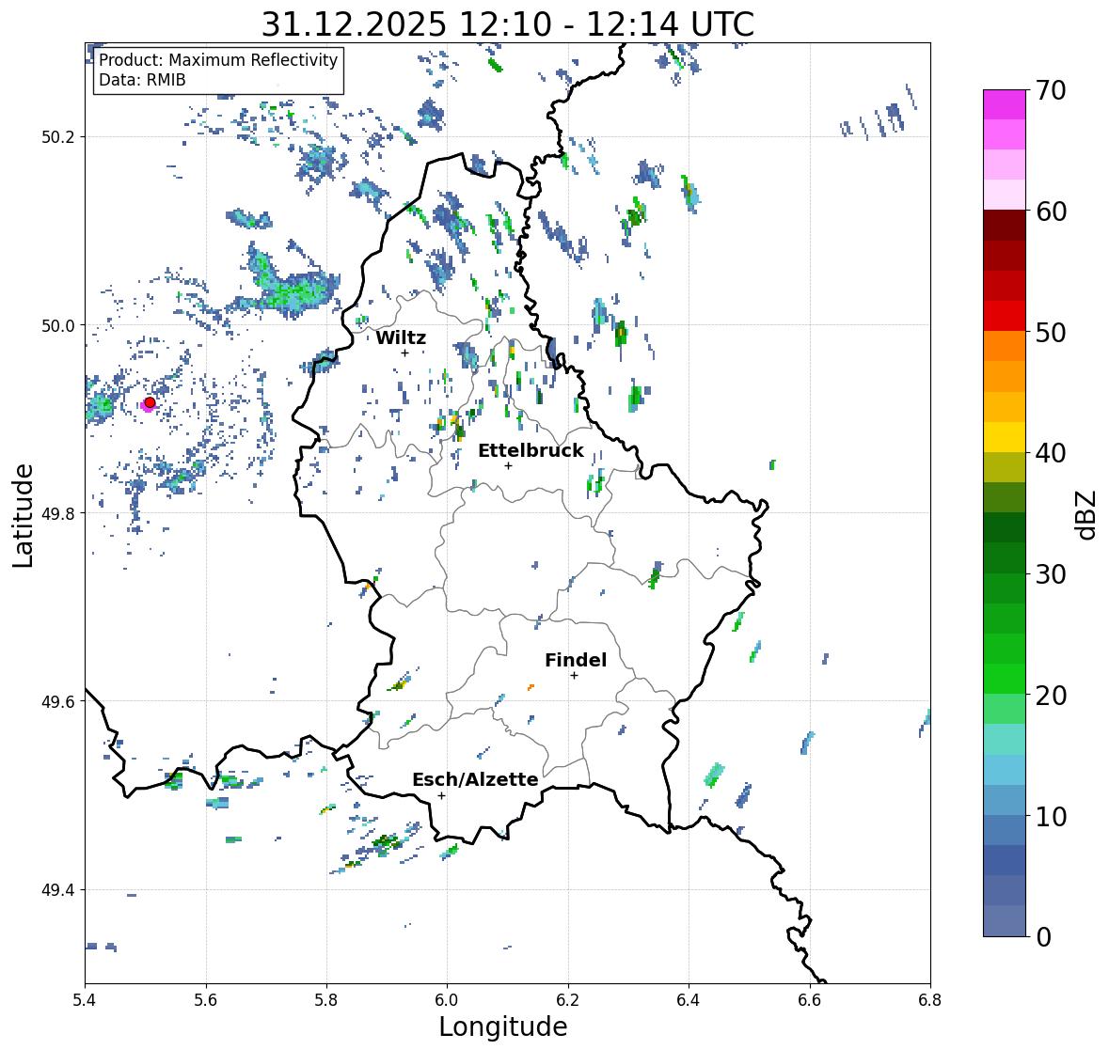Click the dBZ colorbar label
The height and width of the screenshot is (1050, 1109).
(1087, 514)
